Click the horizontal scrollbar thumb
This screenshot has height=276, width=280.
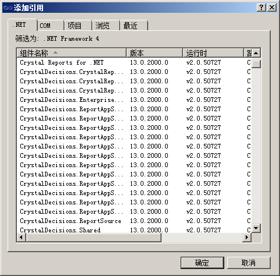(x=94, y=237)
